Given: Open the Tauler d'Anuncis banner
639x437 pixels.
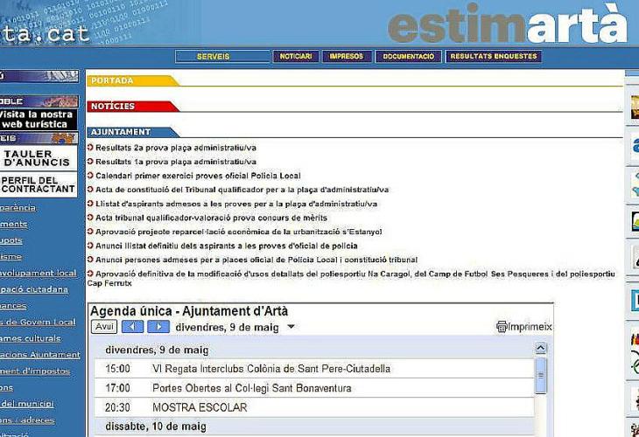Looking at the screenshot, I should pos(38,158).
